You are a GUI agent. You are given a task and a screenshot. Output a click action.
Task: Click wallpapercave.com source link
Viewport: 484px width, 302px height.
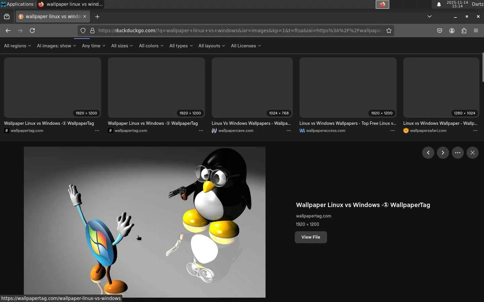point(236,131)
